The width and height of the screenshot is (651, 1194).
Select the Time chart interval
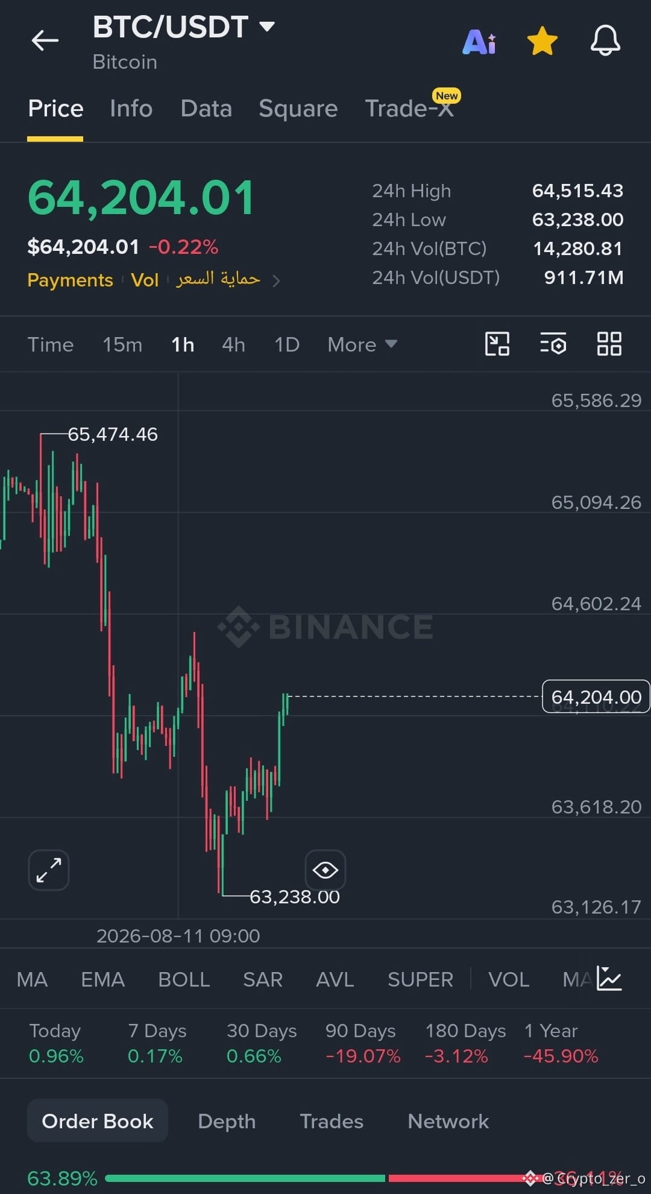51,344
